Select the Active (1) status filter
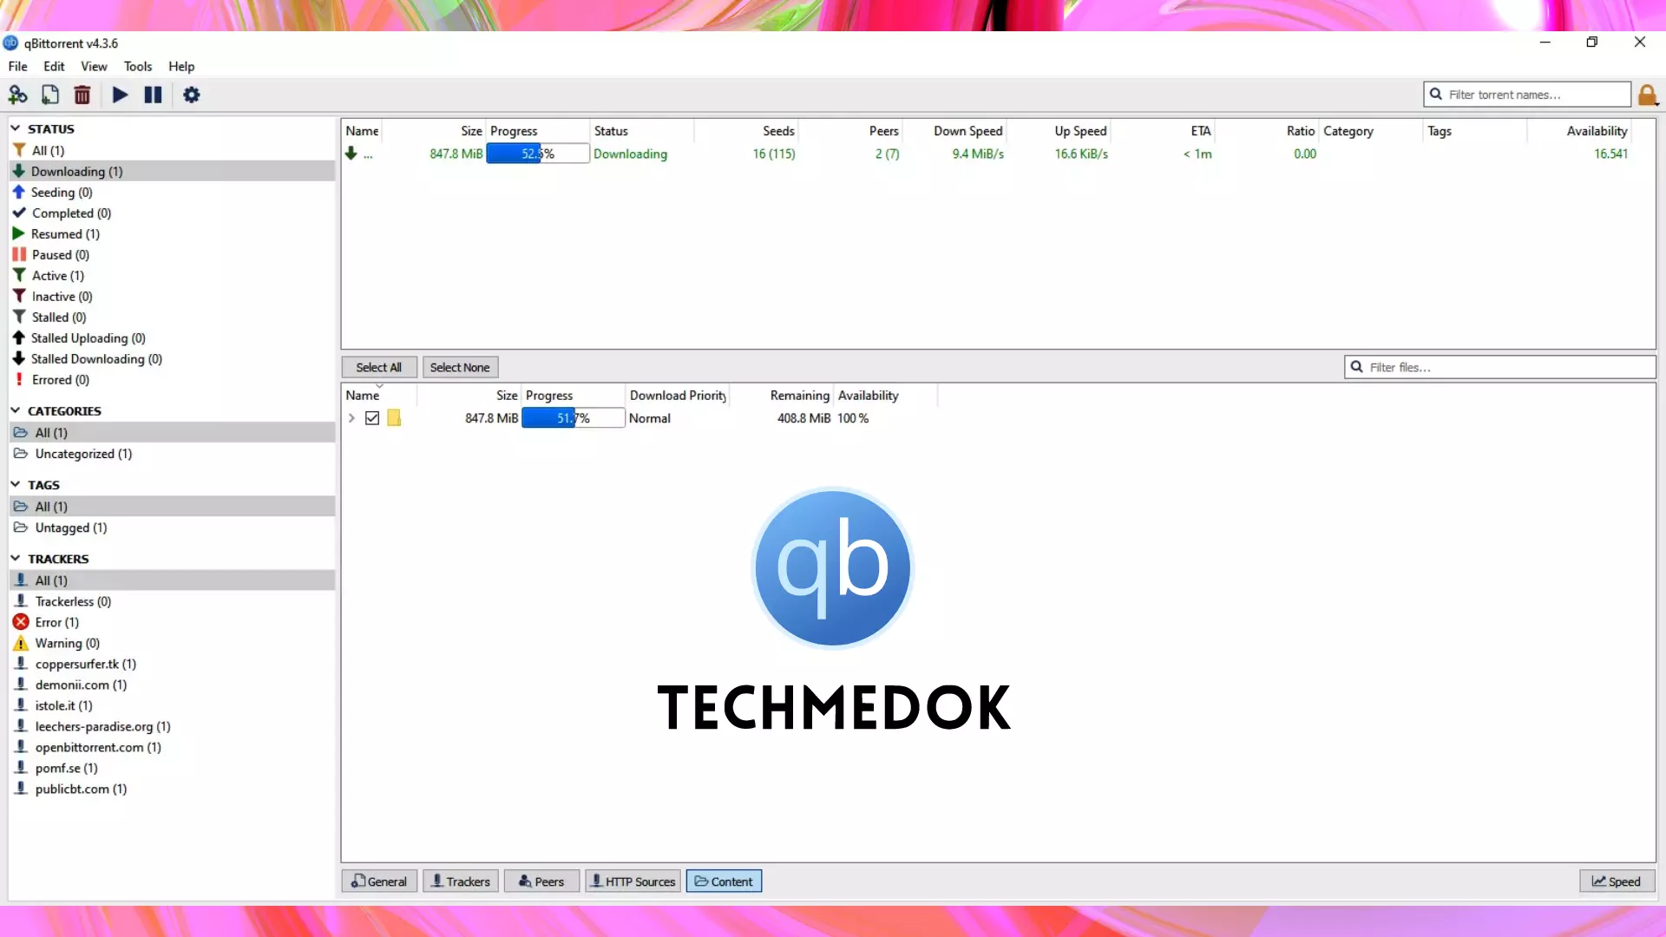 click(172, 275)
